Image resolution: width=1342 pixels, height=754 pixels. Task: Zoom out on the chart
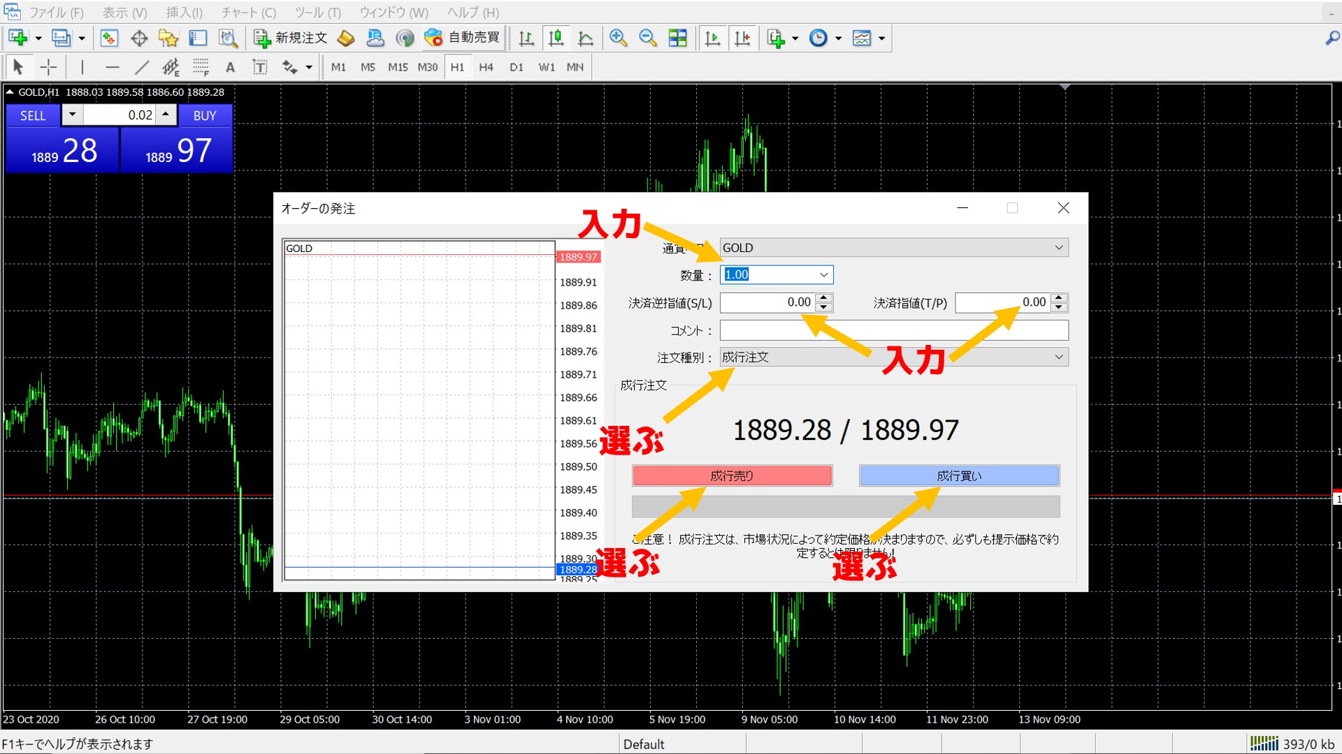pyautogui.click(x=648, y=38)
